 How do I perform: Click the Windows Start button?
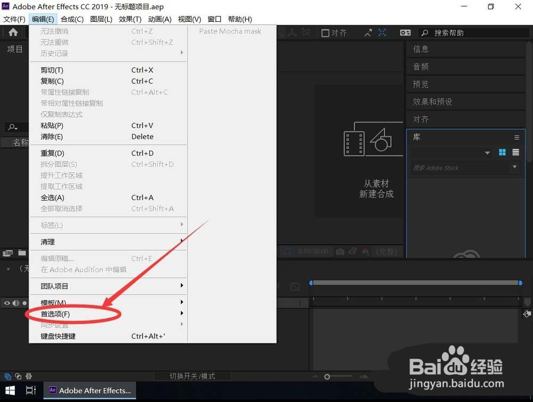pos(10,391)
